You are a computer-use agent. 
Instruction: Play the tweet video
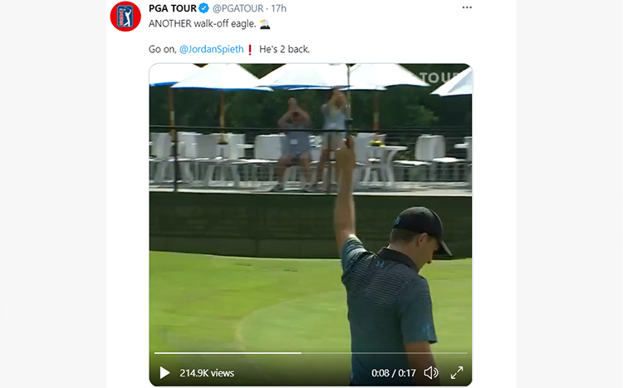(x=164, y=373)
